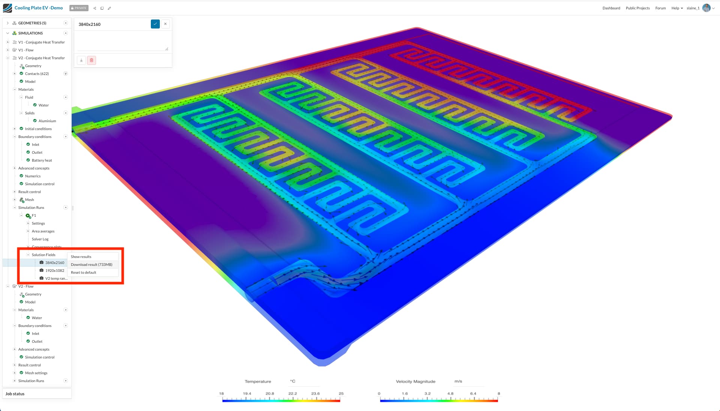Click the screenshot description text area
The height and width of the screenshot is (411, 720).
122,40
